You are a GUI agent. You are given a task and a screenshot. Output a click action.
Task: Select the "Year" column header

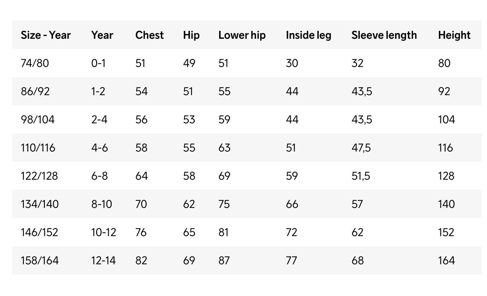point(102,35)
